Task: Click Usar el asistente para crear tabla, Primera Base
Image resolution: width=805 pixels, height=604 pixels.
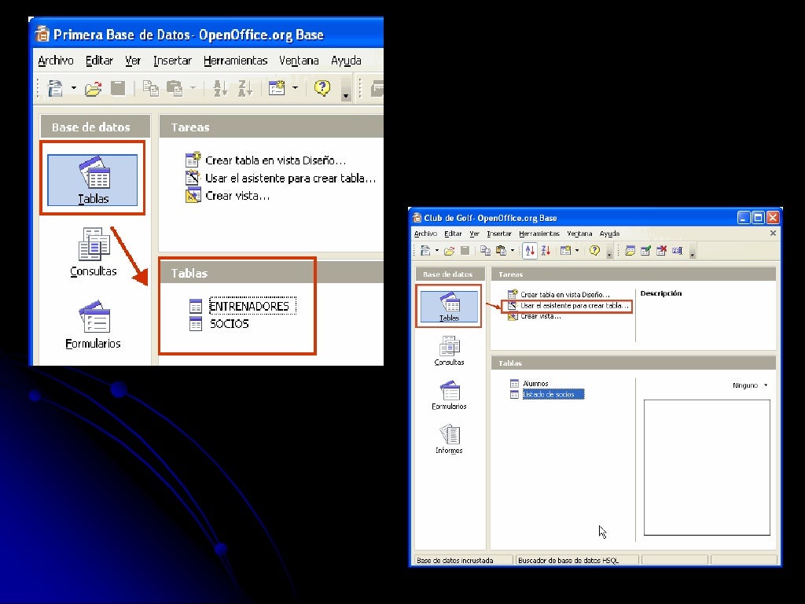Action: 281,179
